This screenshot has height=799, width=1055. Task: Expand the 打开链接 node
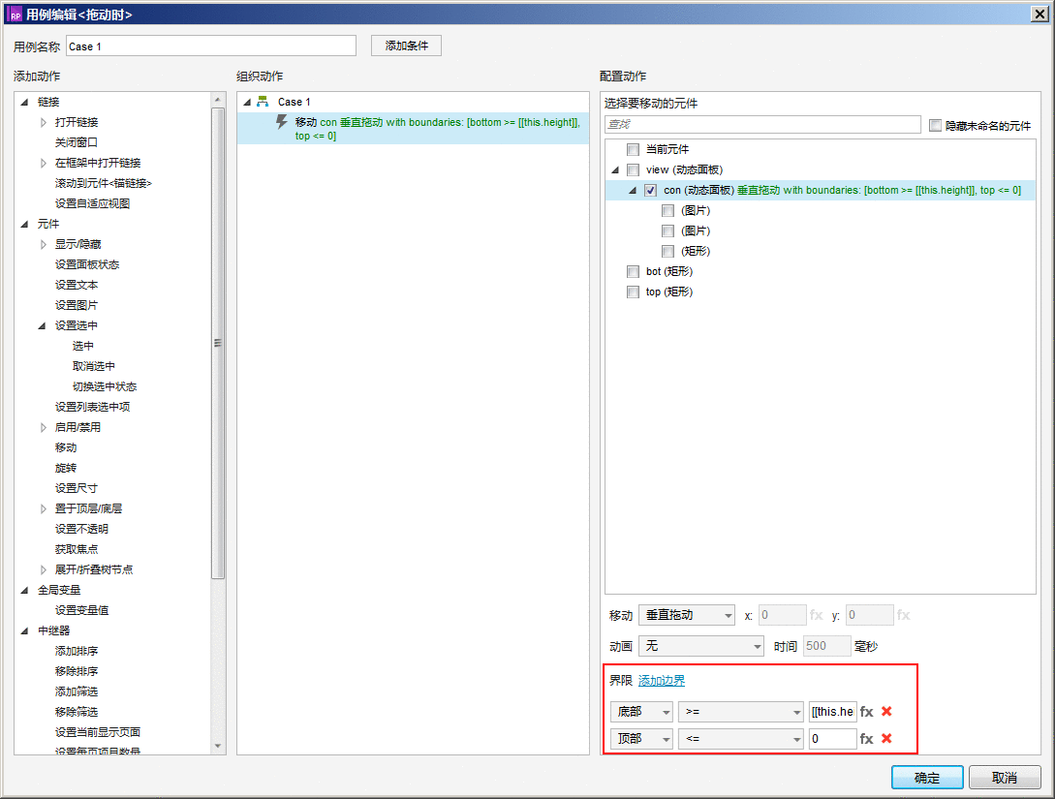(43, 122)
